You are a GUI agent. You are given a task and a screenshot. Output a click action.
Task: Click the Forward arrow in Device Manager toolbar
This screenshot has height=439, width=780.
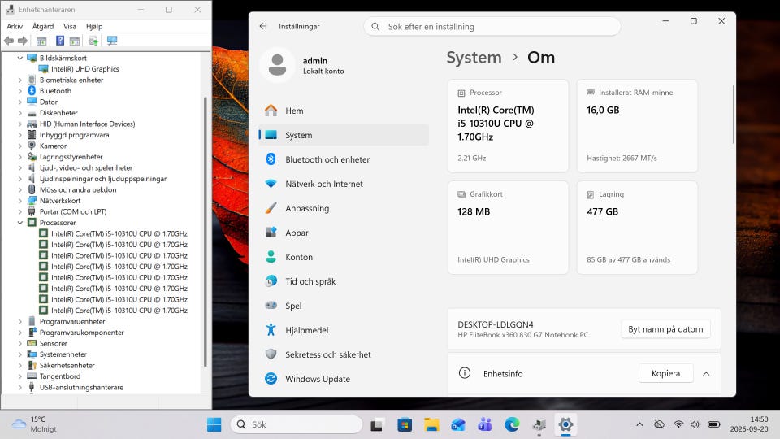coord(23,41)
